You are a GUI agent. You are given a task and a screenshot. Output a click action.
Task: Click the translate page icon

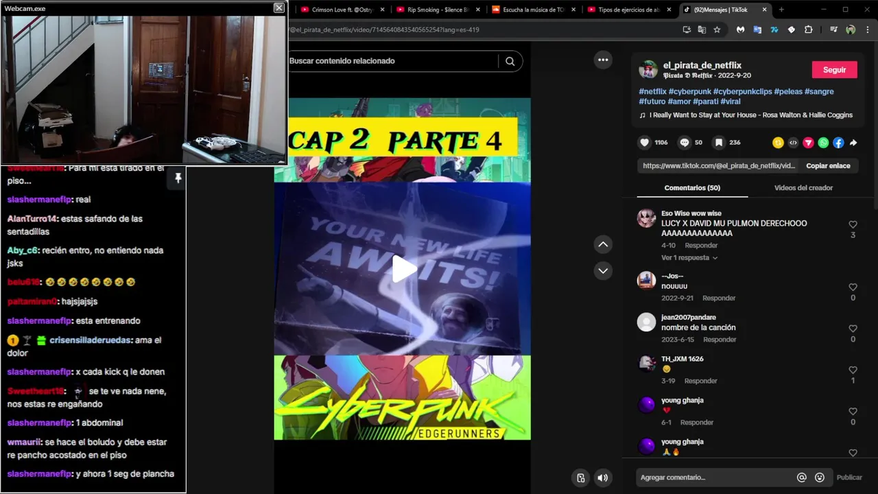[702, 30]
